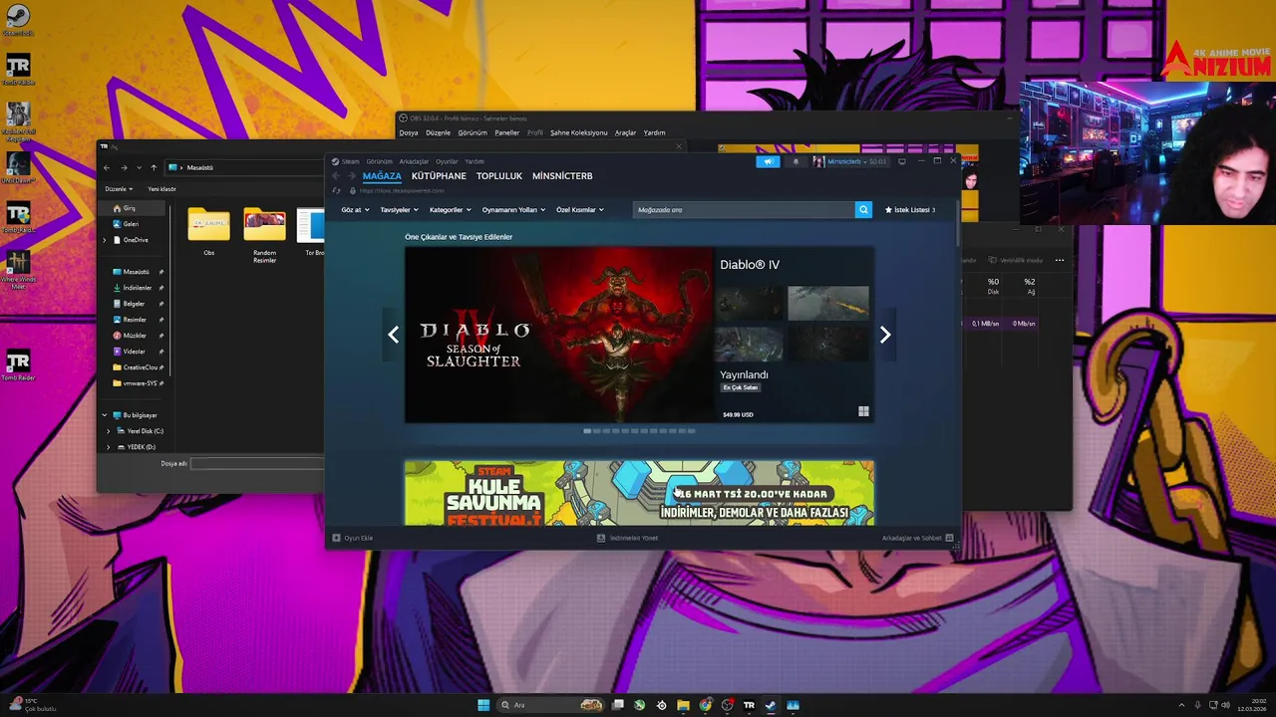Open the Tomb Raider desktop shortcut below Wuthering Waves
Screen dimensions: 1276x717
coord(18,363)
